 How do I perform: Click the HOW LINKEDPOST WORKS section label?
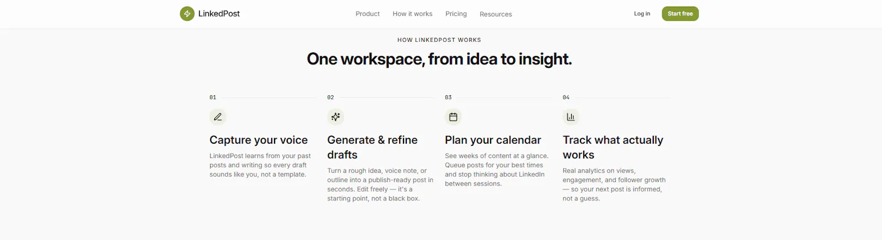(x=439, y=40)
